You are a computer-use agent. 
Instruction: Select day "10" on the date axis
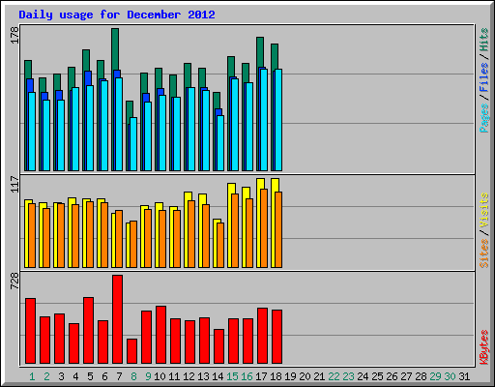[x=160, y=376]
